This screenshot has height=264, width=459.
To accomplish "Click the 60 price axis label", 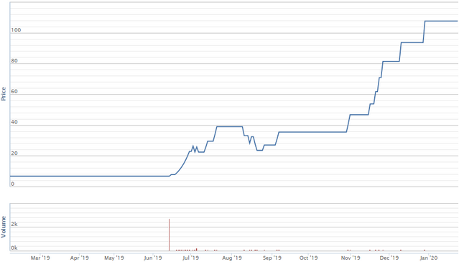I will (x=14, y=92).
